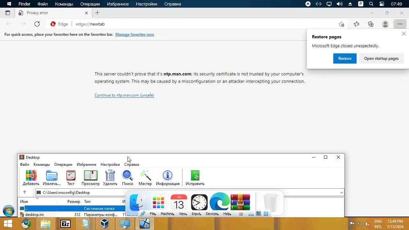Click Continue to ntp.msn.com (unsafe) link
Viewport: 409px width, 230px height.
pos(124,95)
